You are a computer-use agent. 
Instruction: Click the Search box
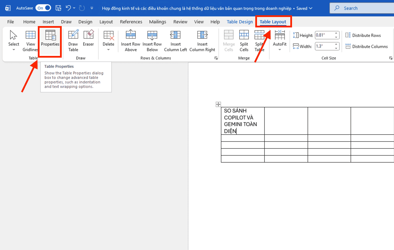click(x=362, y=8)
